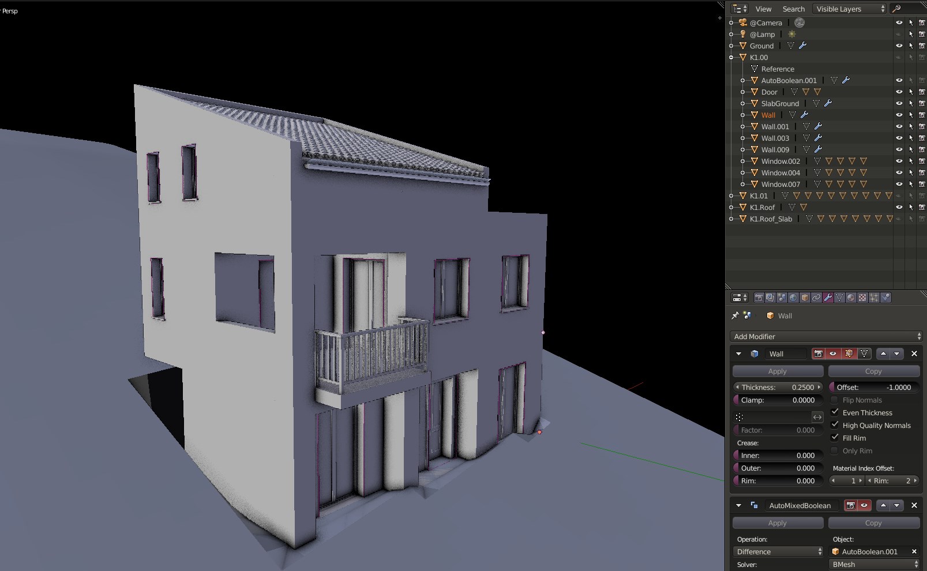Toggle Wall modifier editing cage icon
This screenshot has height=571, width=927.
(x=864, y=354)
